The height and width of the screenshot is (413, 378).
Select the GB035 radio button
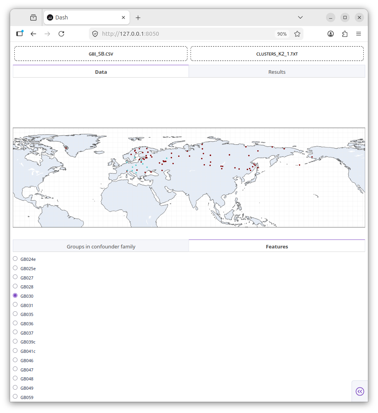pos(15,314)
